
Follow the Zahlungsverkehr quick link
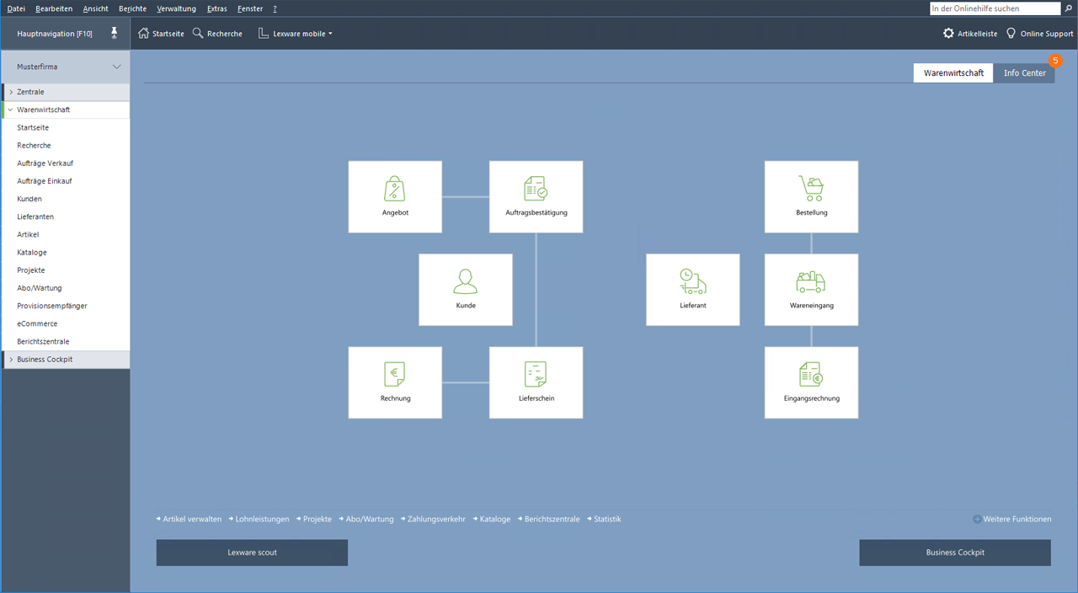coord(435,519)
